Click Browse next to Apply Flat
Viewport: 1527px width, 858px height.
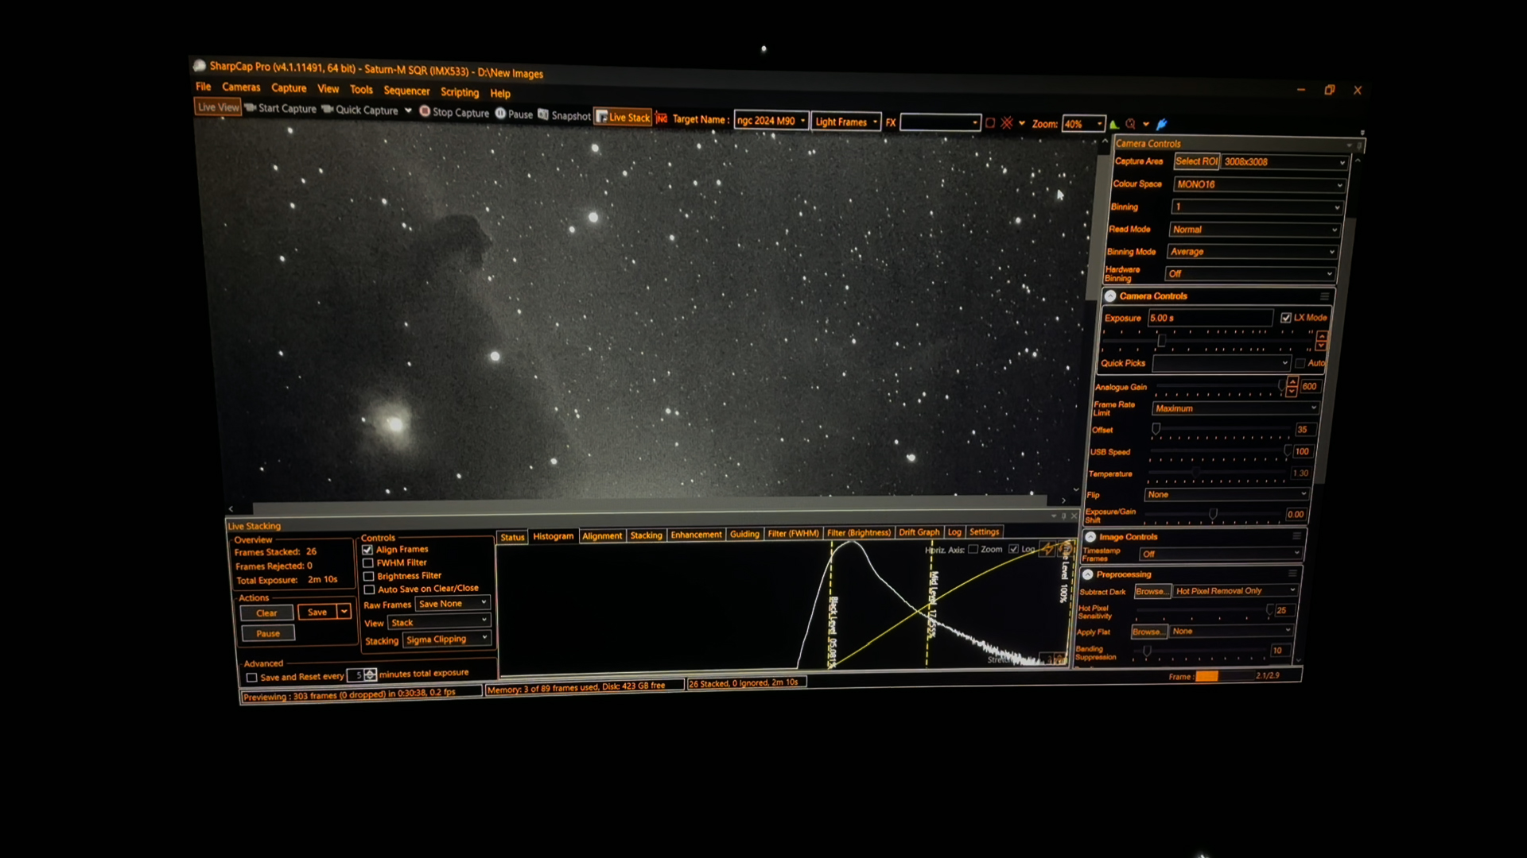[1148, 632]
